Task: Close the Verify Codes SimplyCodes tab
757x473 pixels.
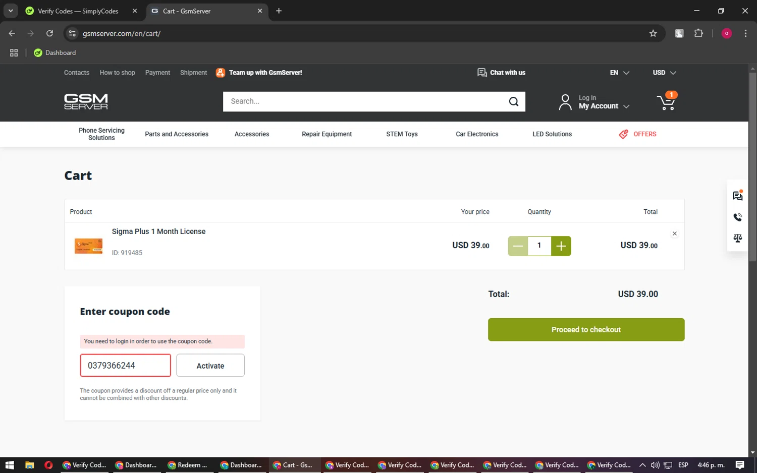Action: click(x=135, y=11)
